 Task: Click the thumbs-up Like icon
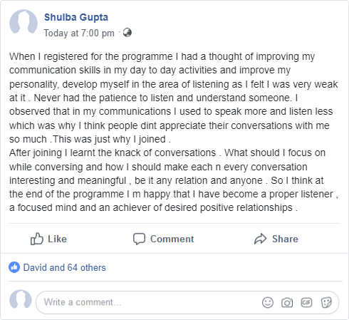tap(37, 239)
